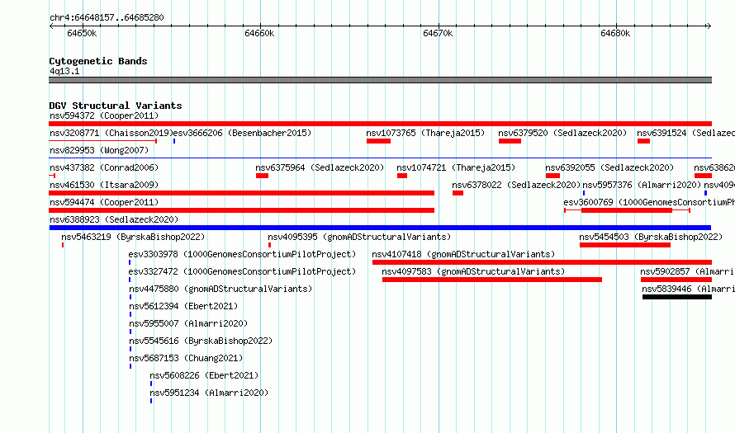Select the nsv437382 (Conrad2006) label
Viewport: 735px width, 433px height.
point(104,167)
